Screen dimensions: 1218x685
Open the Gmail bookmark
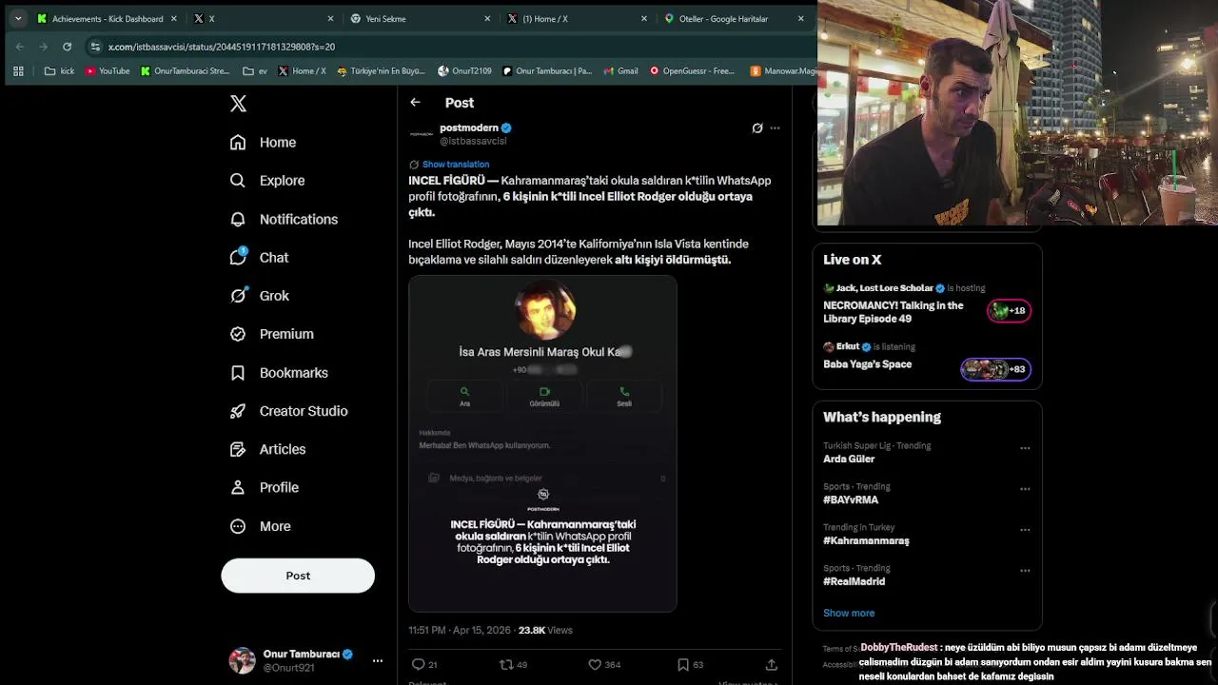(x=619, y=70)
